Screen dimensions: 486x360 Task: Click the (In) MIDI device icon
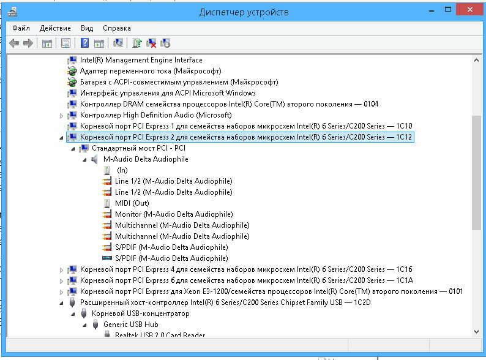point(107,170)
